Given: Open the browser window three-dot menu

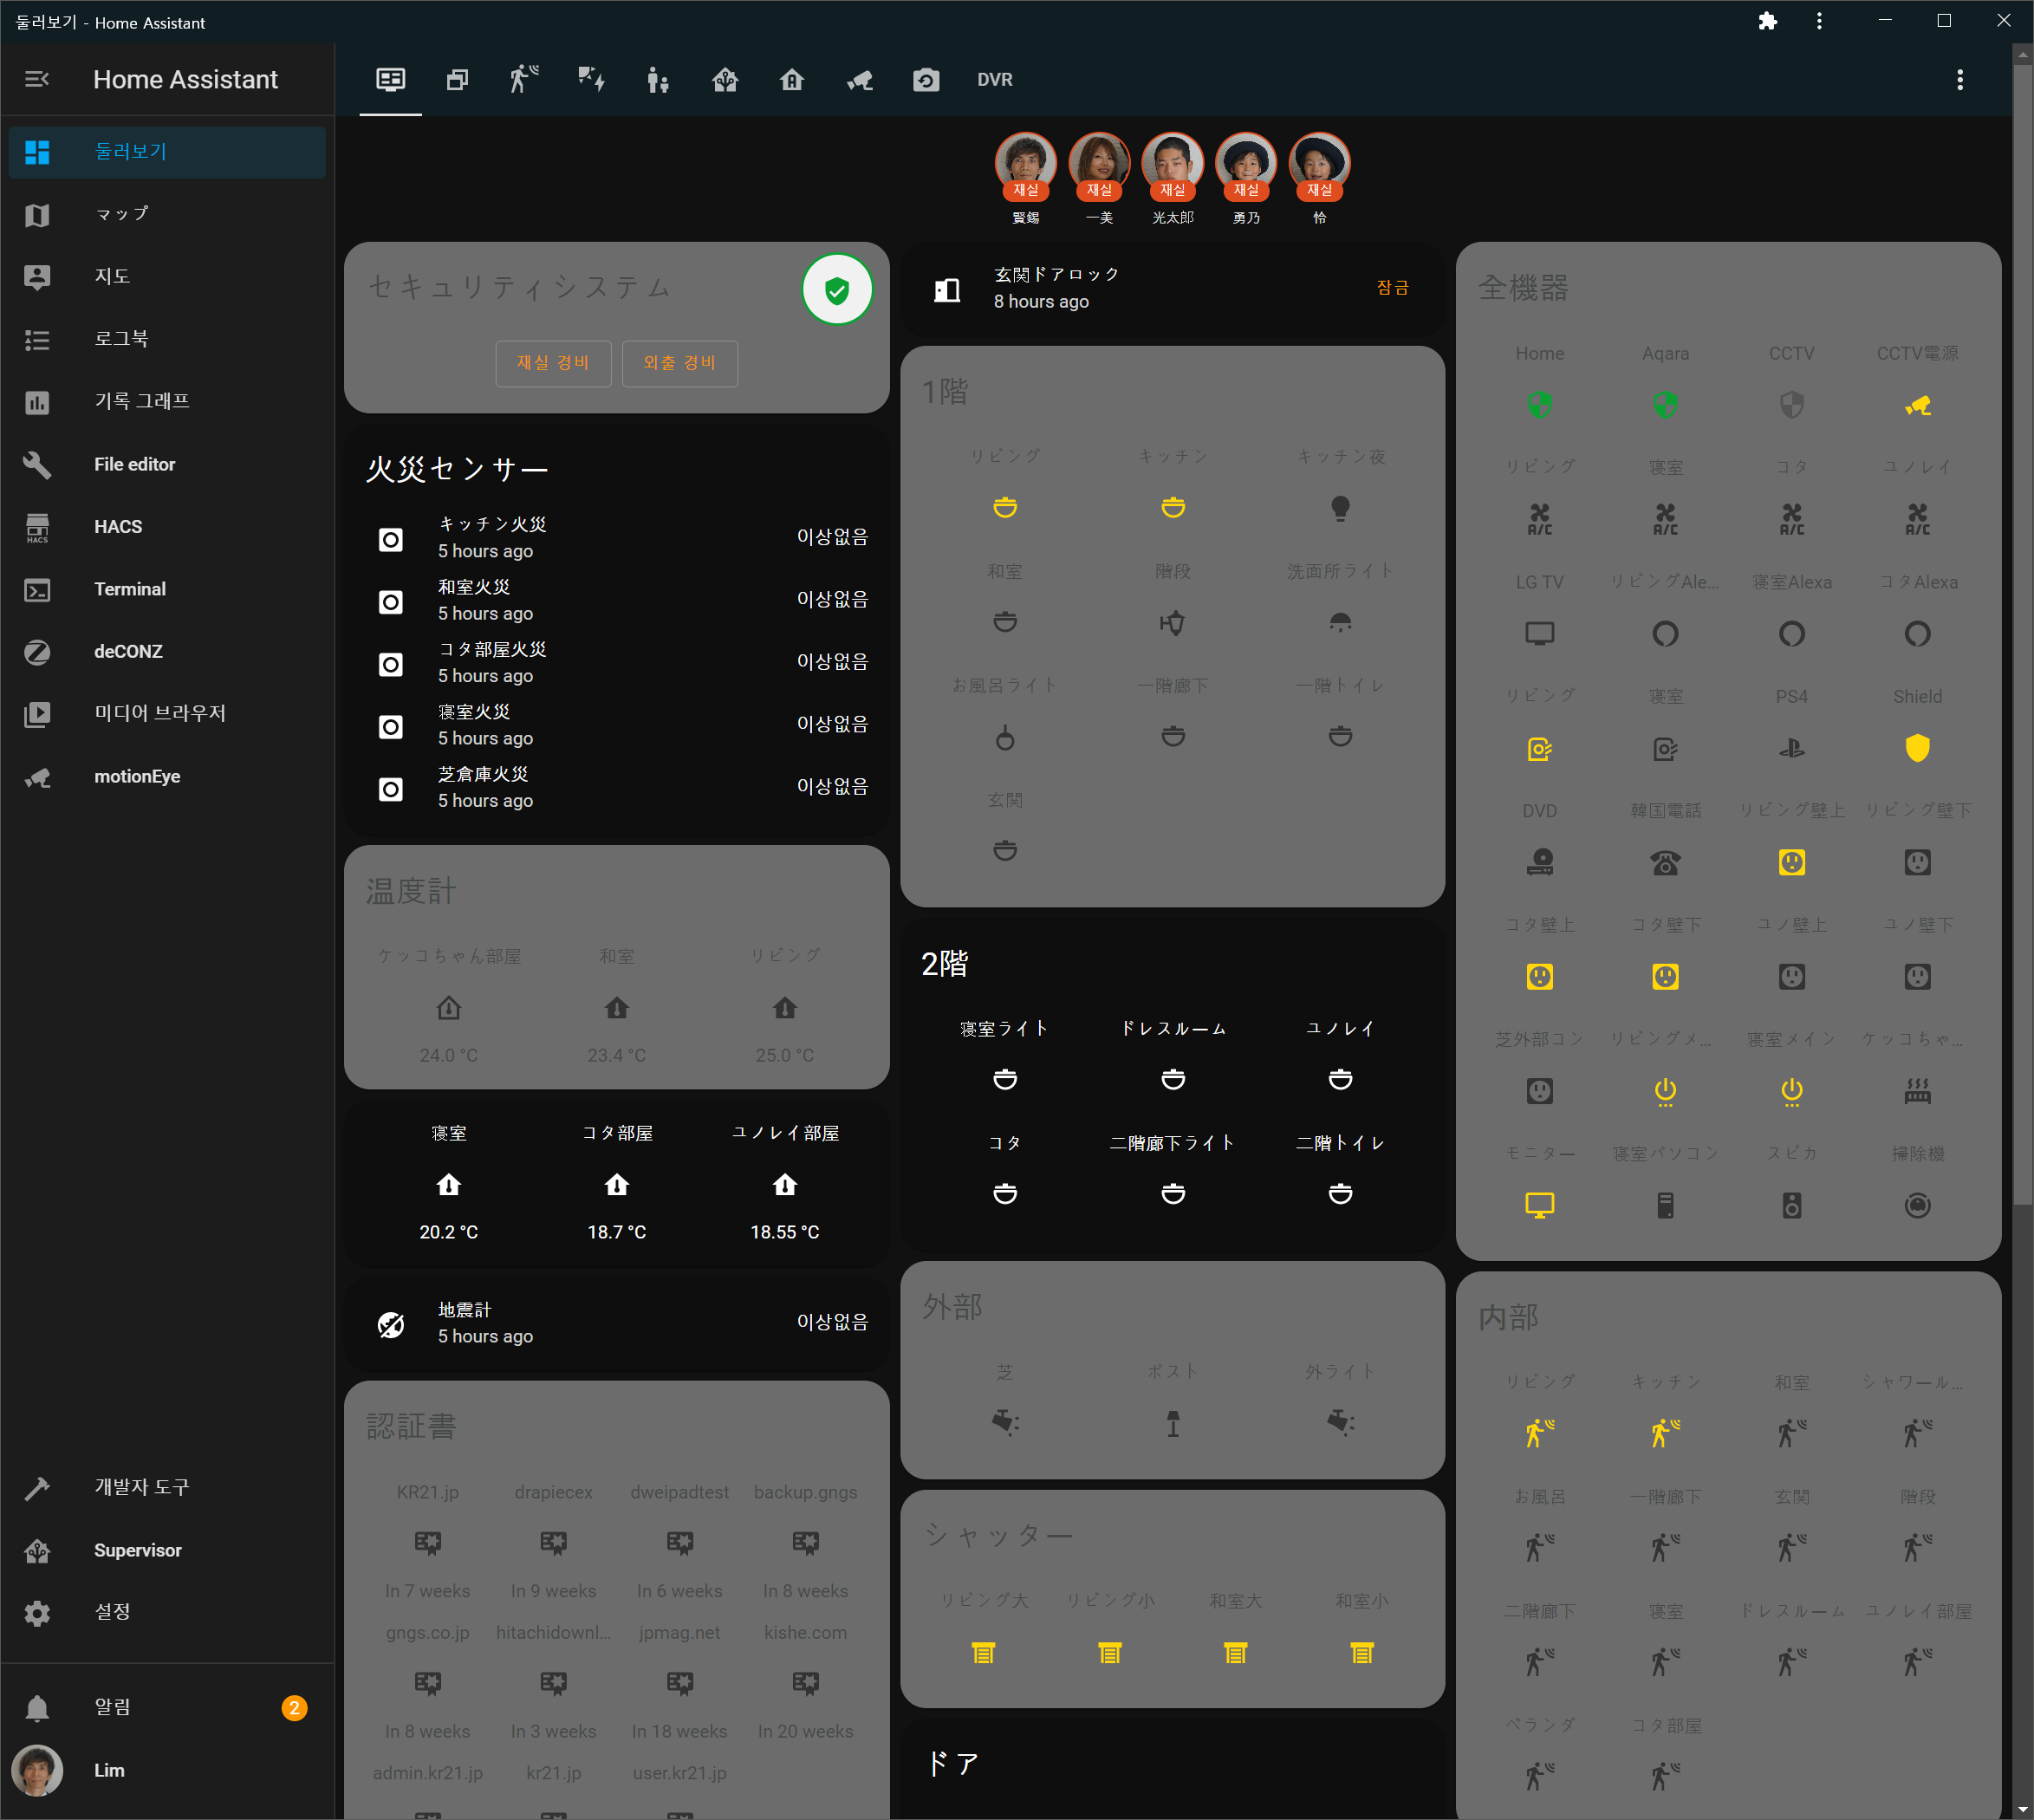Looking at the screenshot, I should pos(1818,21).
